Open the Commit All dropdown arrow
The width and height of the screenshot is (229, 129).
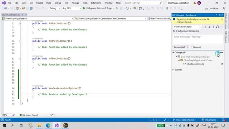point(187,47)
